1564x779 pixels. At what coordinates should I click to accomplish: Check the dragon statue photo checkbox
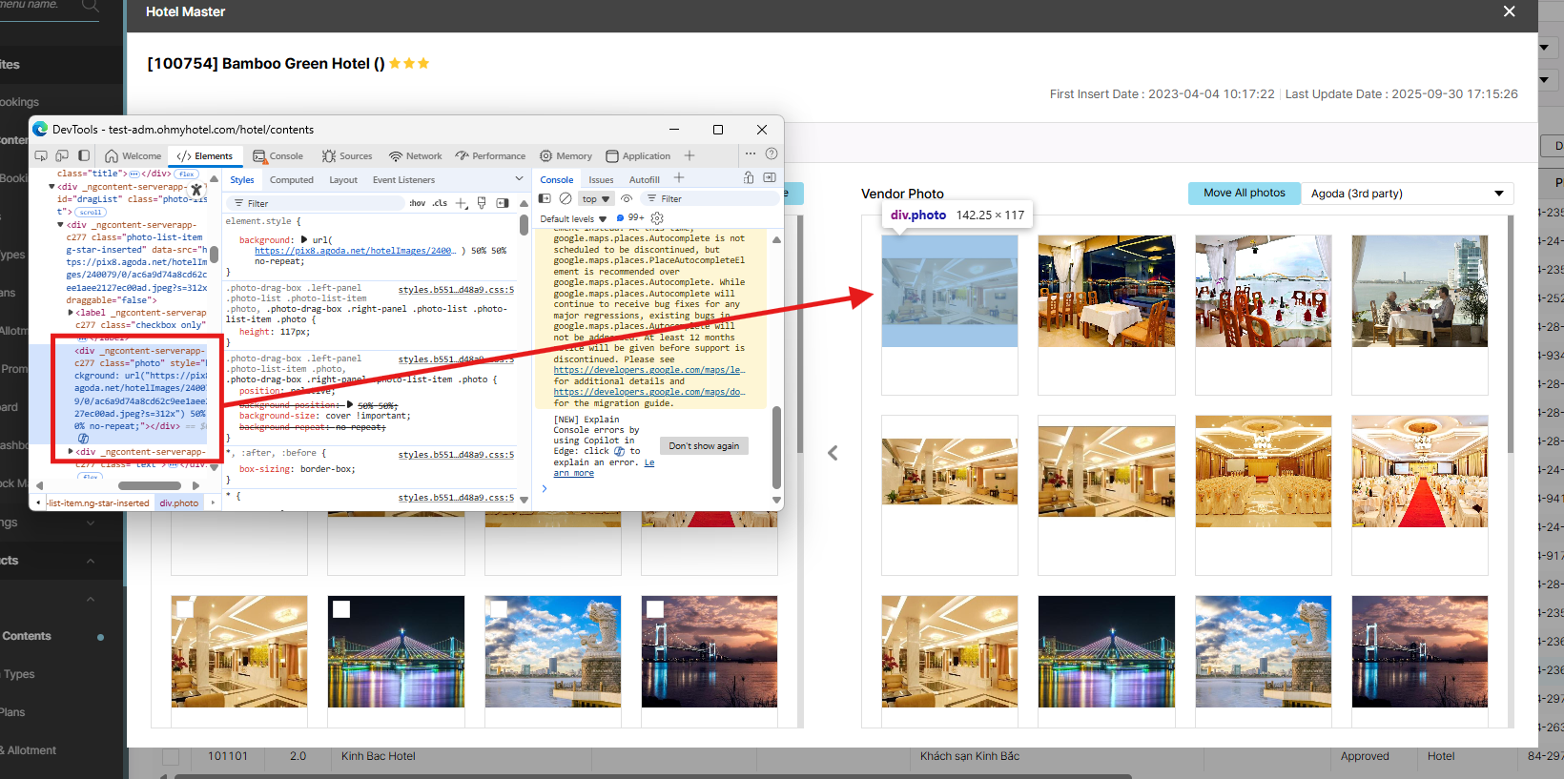coord(498,609)
